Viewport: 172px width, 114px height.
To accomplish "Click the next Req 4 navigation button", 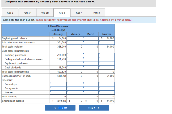I will pyautogui.click(x=94, y=108).
